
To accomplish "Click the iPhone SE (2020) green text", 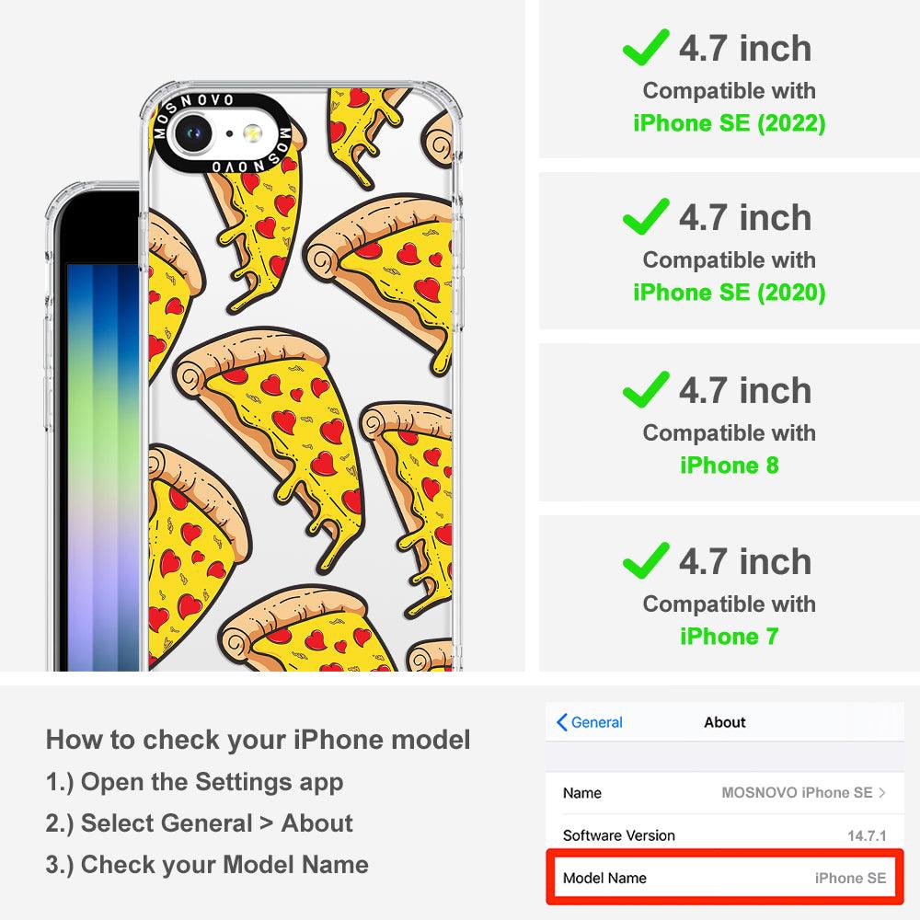I will click(730, 293).
